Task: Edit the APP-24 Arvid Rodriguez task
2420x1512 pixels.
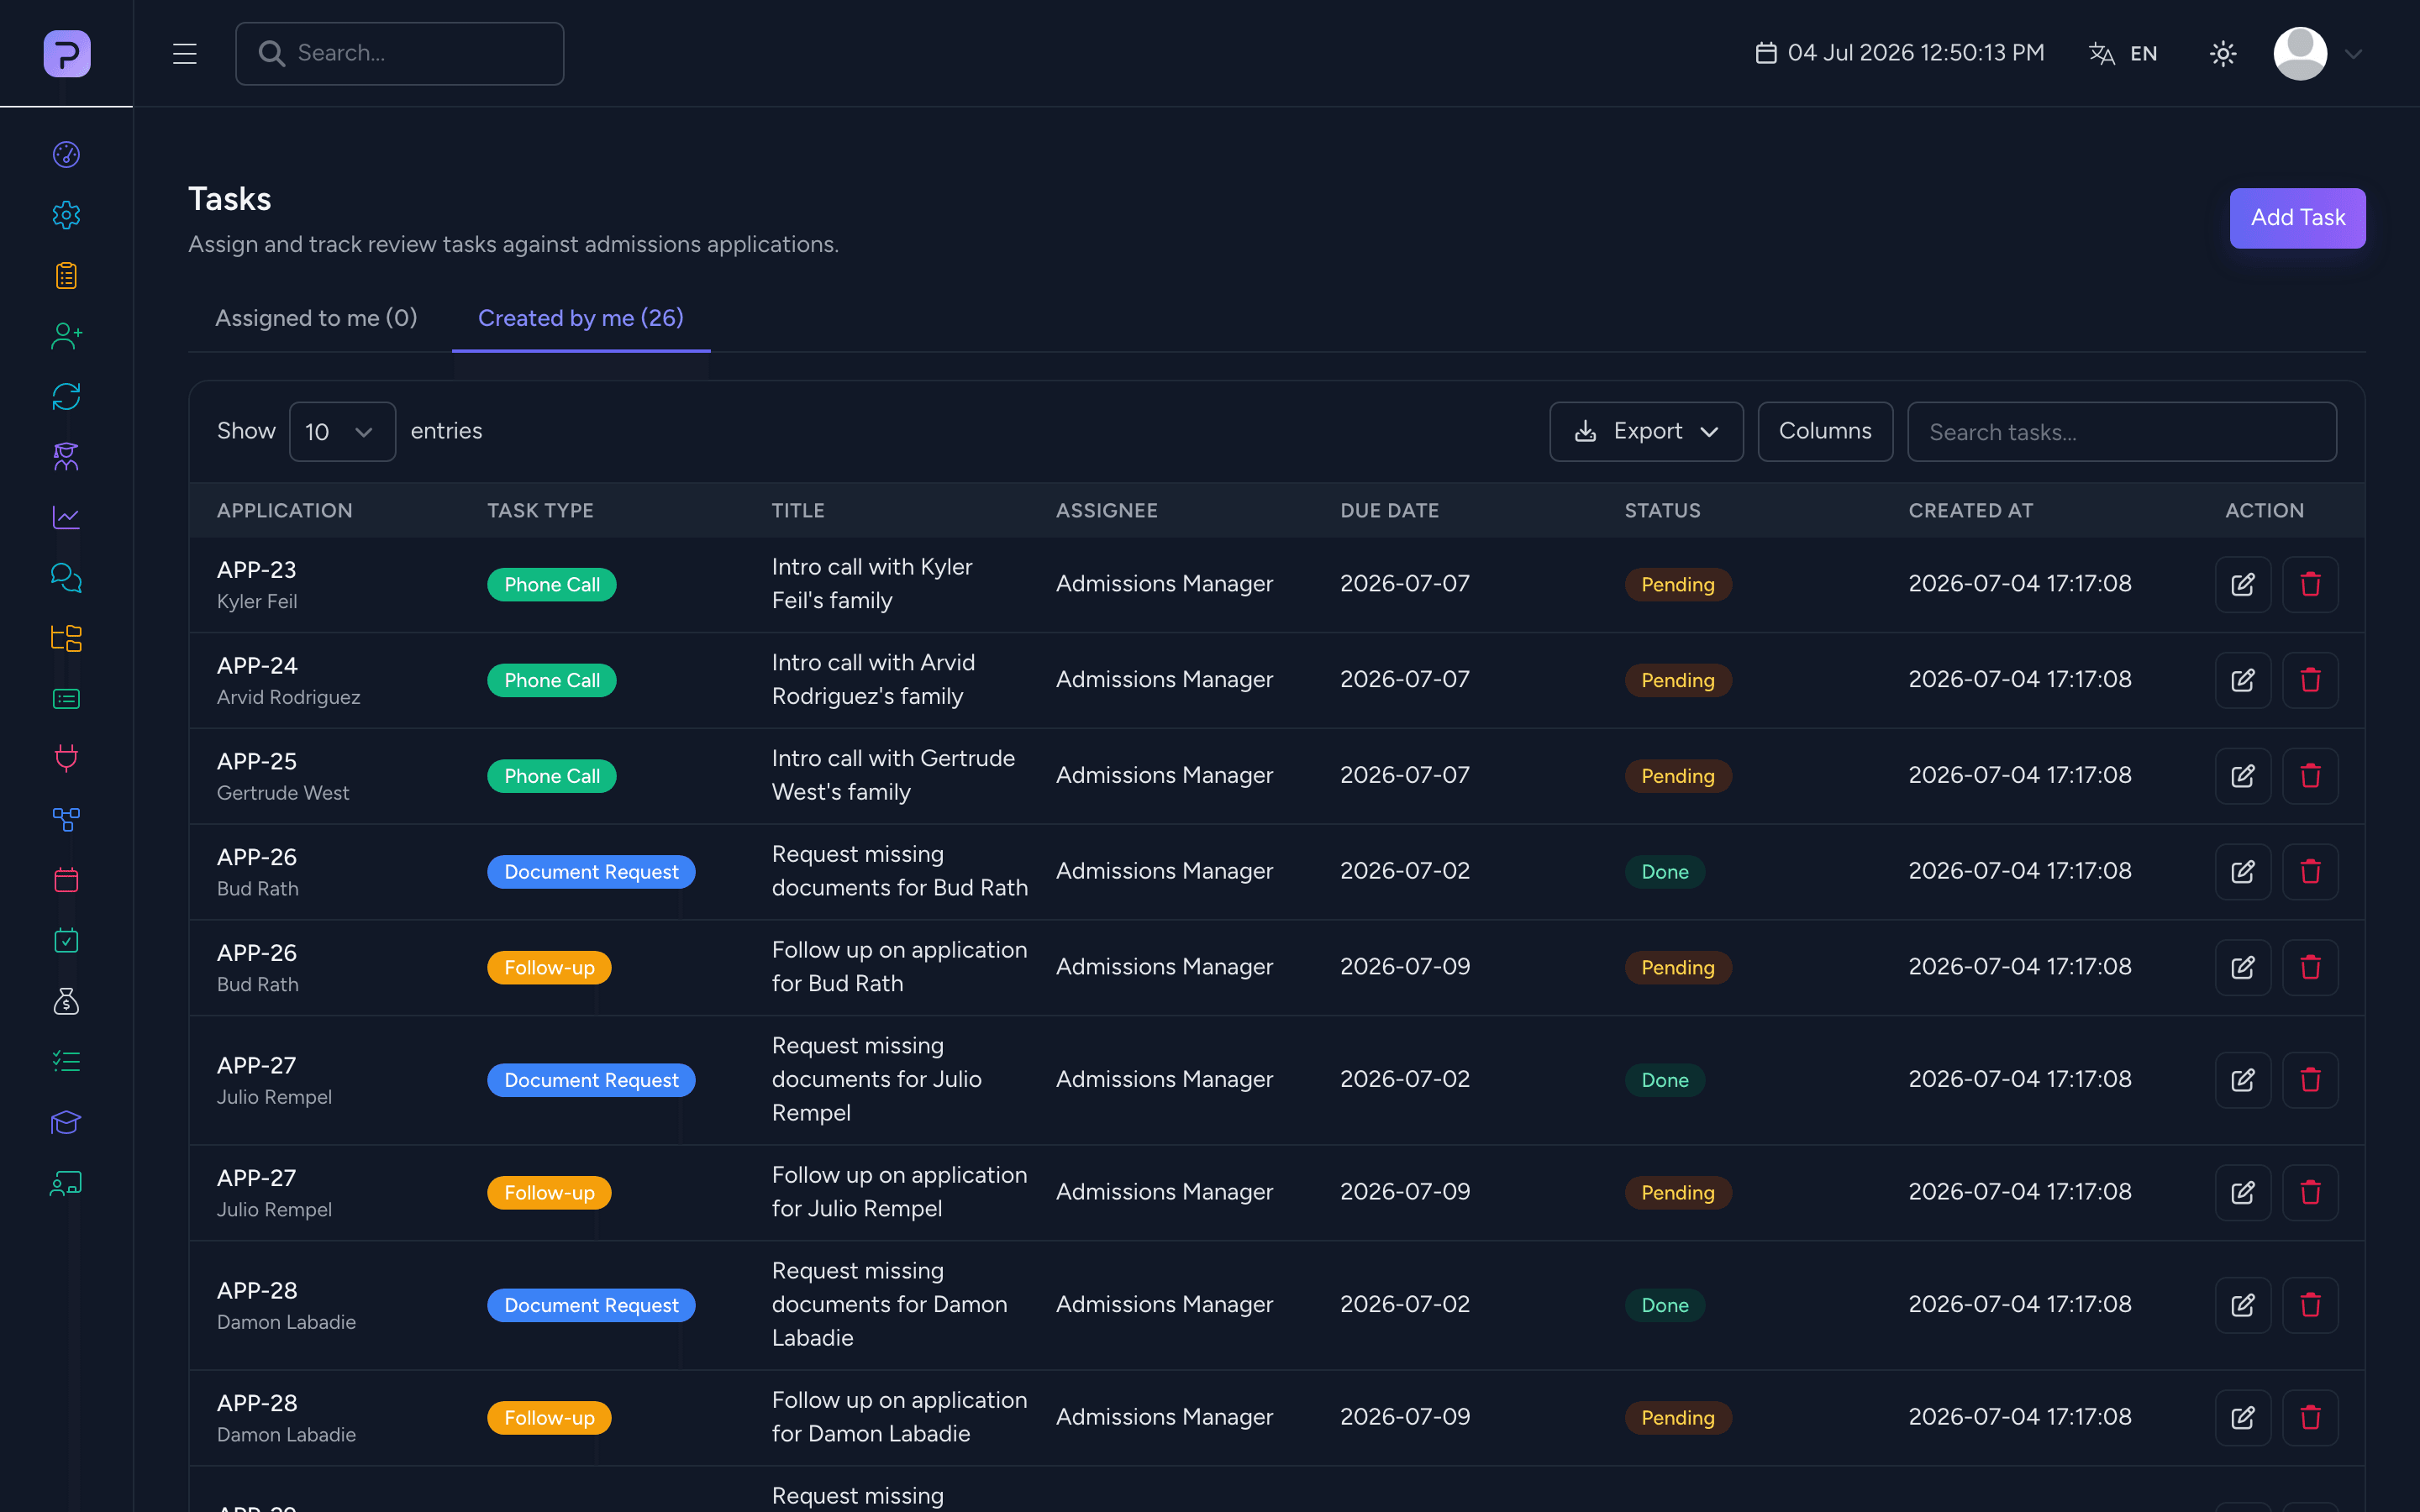Action: 2242,680
